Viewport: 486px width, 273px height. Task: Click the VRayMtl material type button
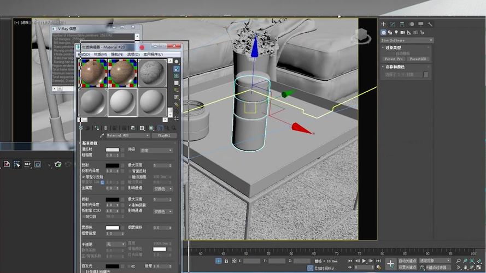163,135
